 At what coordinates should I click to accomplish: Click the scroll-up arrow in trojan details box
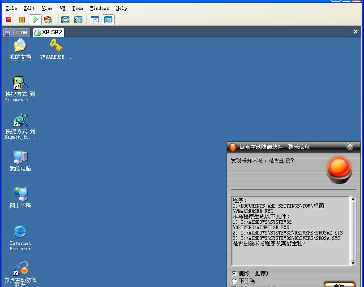click(353, 199)
